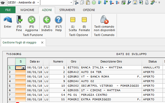Viewport: 165px width, 103px height.
Task: Click the 1T - CIMINI - MATTINA cell
Action: 111,90
